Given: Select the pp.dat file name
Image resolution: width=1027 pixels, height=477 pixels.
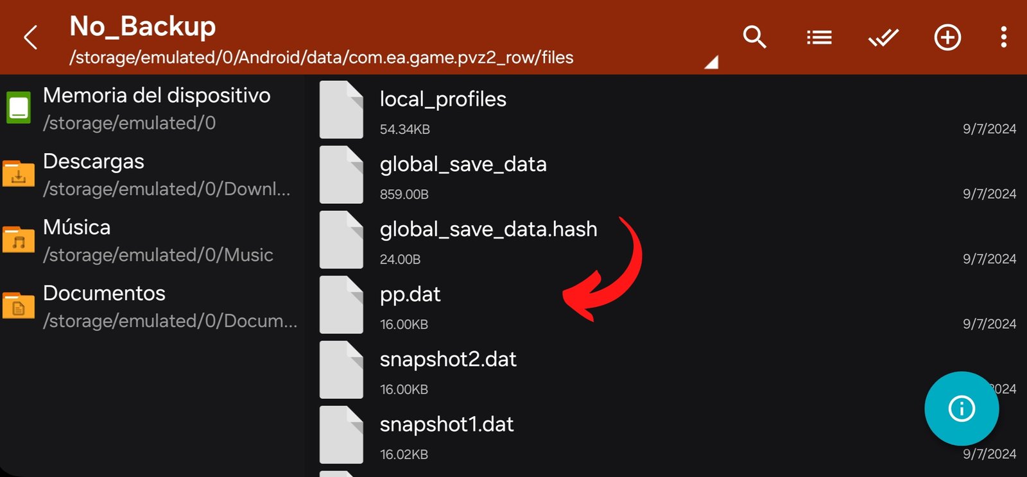Looking at the screenshot, I should click(x=410, y=295).
